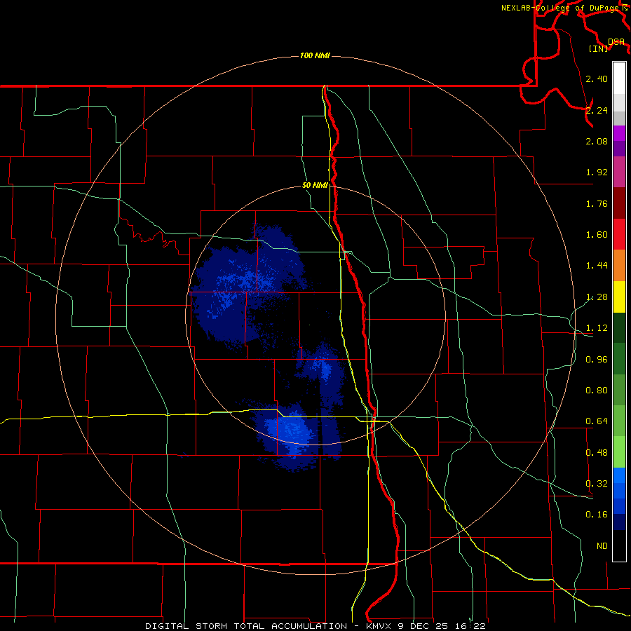Click the light green legend swatch
The image size is (631, 631).
[619, 452]
